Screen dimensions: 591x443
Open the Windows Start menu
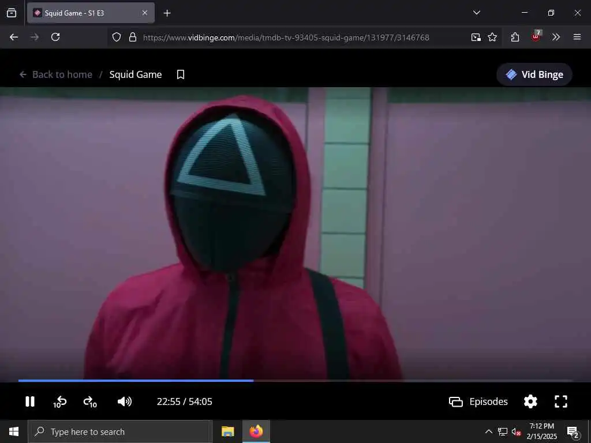coord(14,431)
